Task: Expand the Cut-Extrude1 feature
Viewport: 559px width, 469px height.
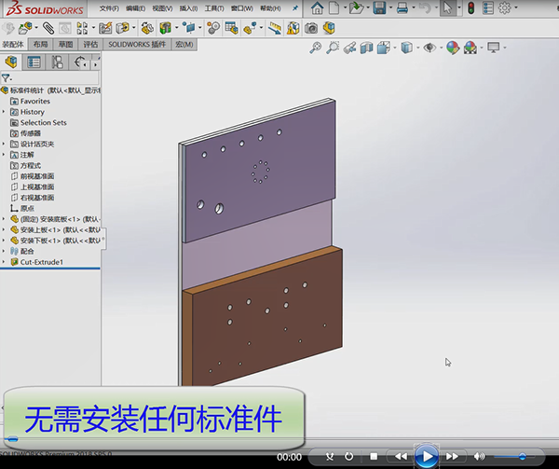Action: click(4, 262)
